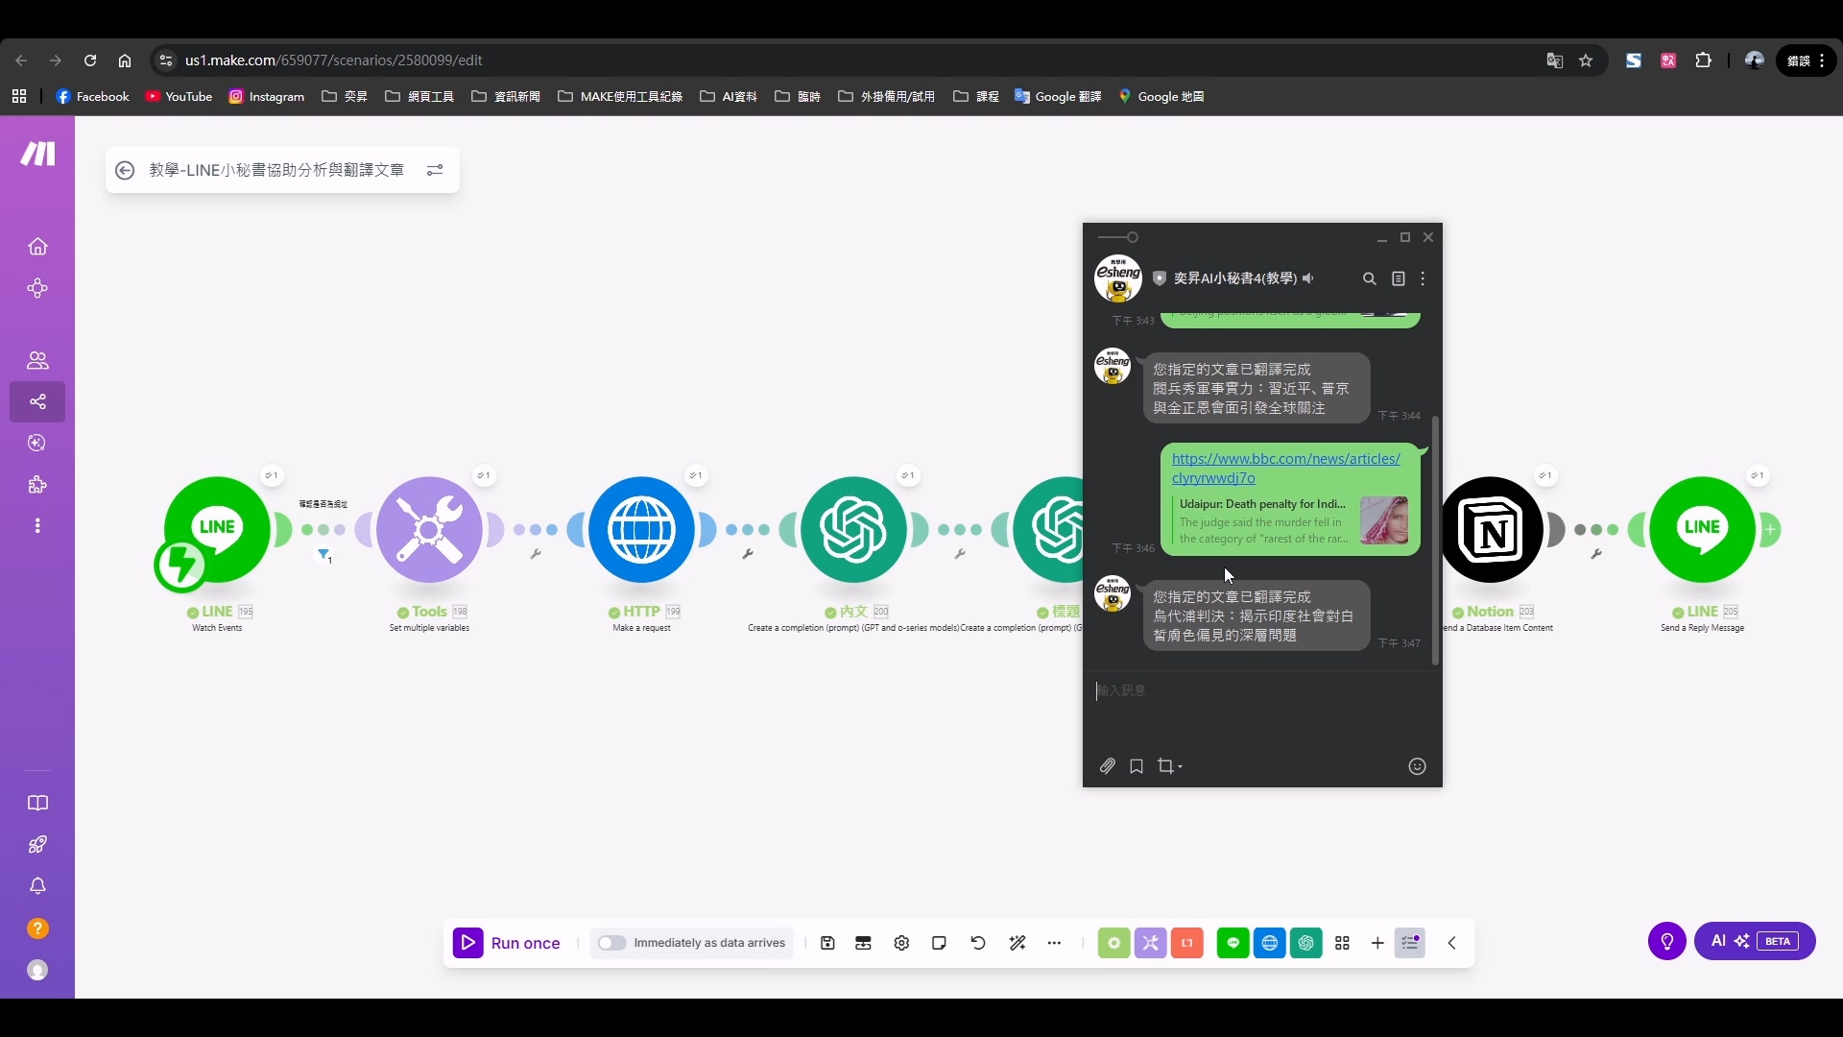Go back using arrow beside scenario name
The image size is (1843, 1037).
point(125,170)
